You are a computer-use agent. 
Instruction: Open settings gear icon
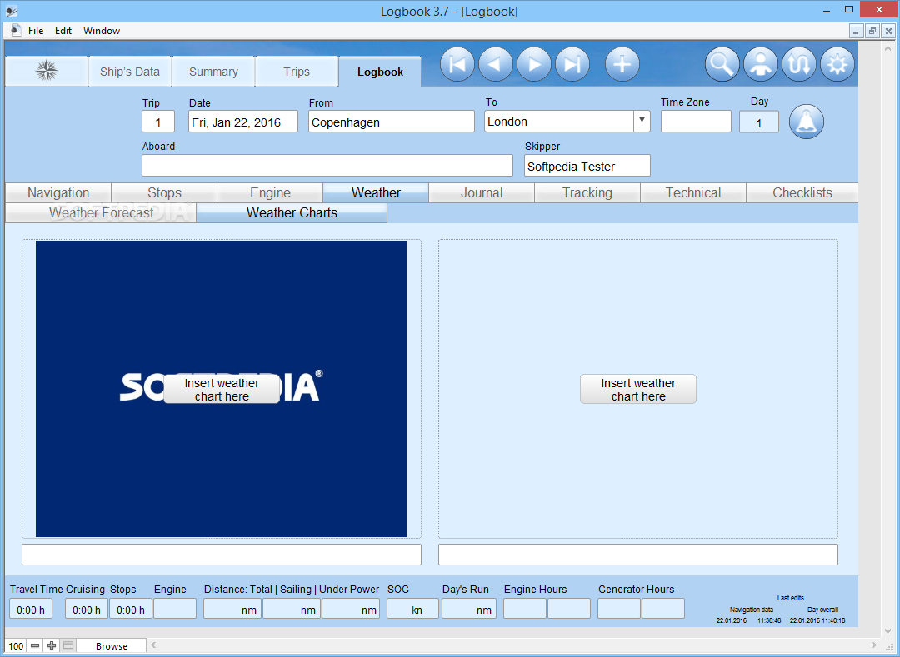click(837, 65)
